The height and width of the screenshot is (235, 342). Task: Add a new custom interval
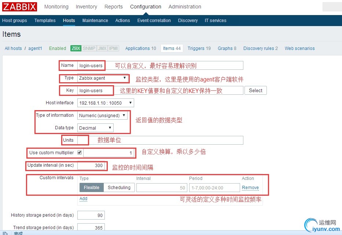[x=83, y=199]
